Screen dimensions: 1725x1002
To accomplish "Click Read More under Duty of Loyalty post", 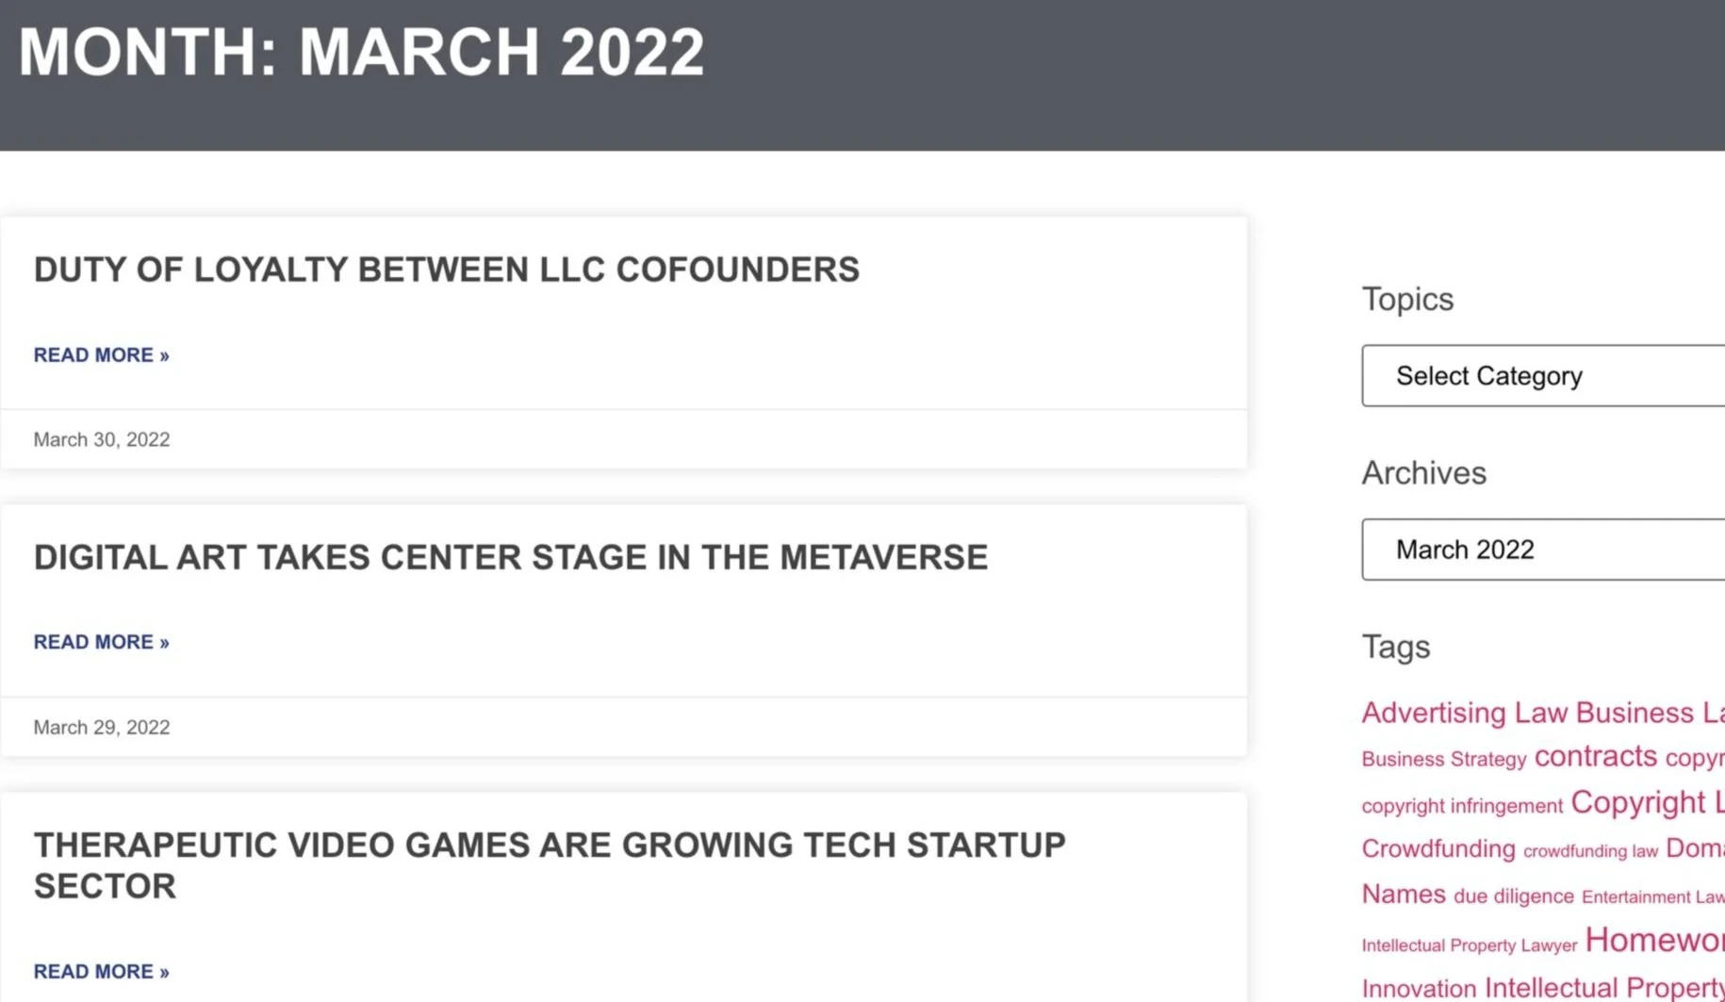I will (x=101, y=355).
